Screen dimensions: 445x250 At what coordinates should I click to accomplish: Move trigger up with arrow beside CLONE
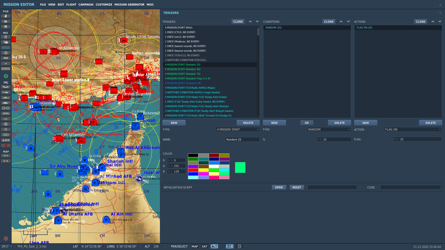click(250, 21)
